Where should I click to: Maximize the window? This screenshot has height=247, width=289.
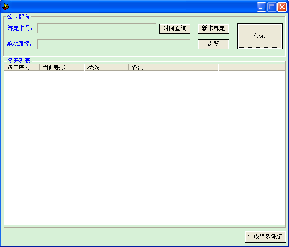[x=272, y=7]
